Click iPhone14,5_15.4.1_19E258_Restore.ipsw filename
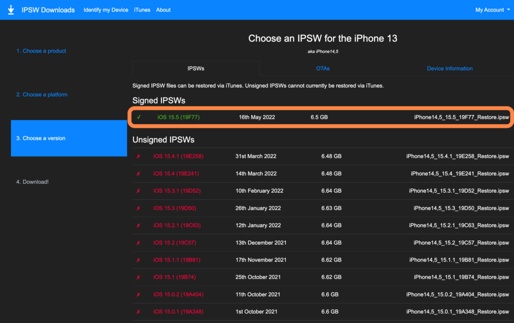Screen dimensions: 514x323 457,156
